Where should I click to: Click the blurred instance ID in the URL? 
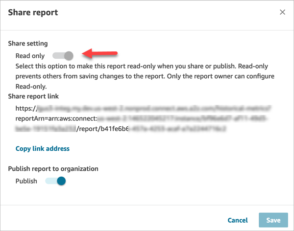206,119
